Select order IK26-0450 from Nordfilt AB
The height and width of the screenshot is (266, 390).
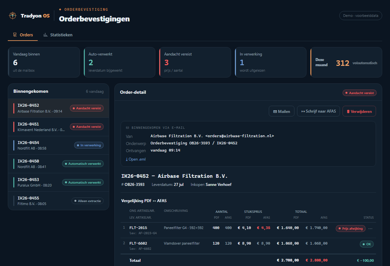[x=58, y=164]
